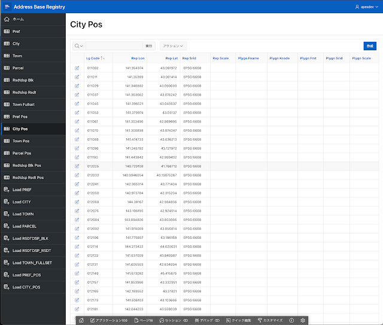Click developer toolbar home icon
Viewport: 383px width, 325px height.
coord(81,320)
